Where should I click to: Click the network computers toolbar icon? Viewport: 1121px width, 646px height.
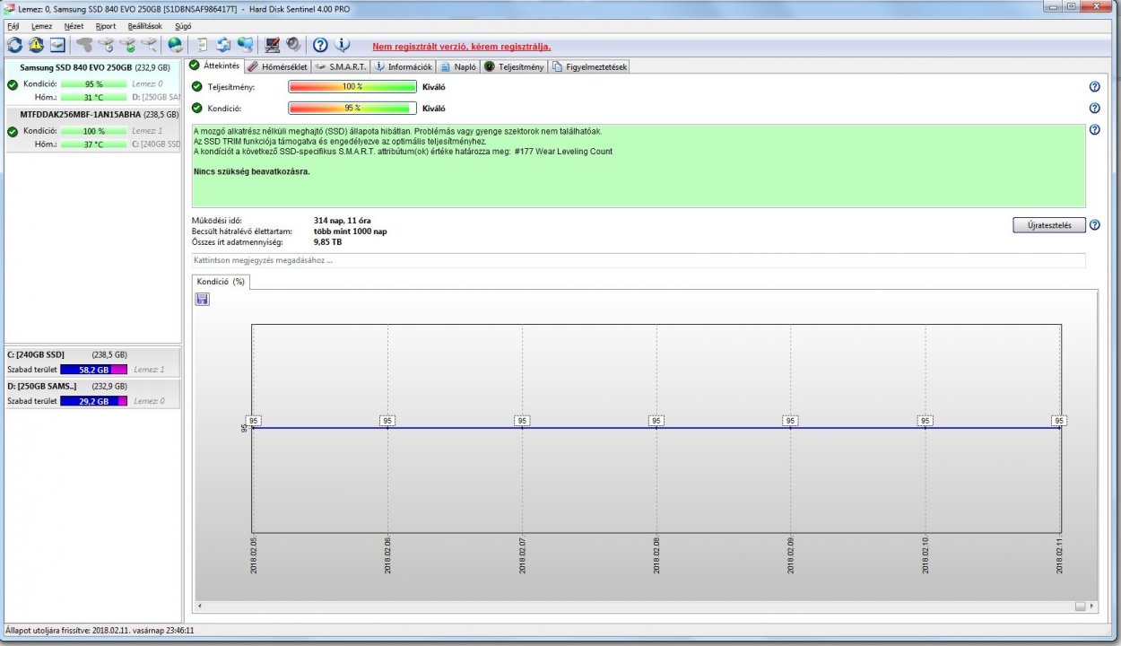coord(245,45)
